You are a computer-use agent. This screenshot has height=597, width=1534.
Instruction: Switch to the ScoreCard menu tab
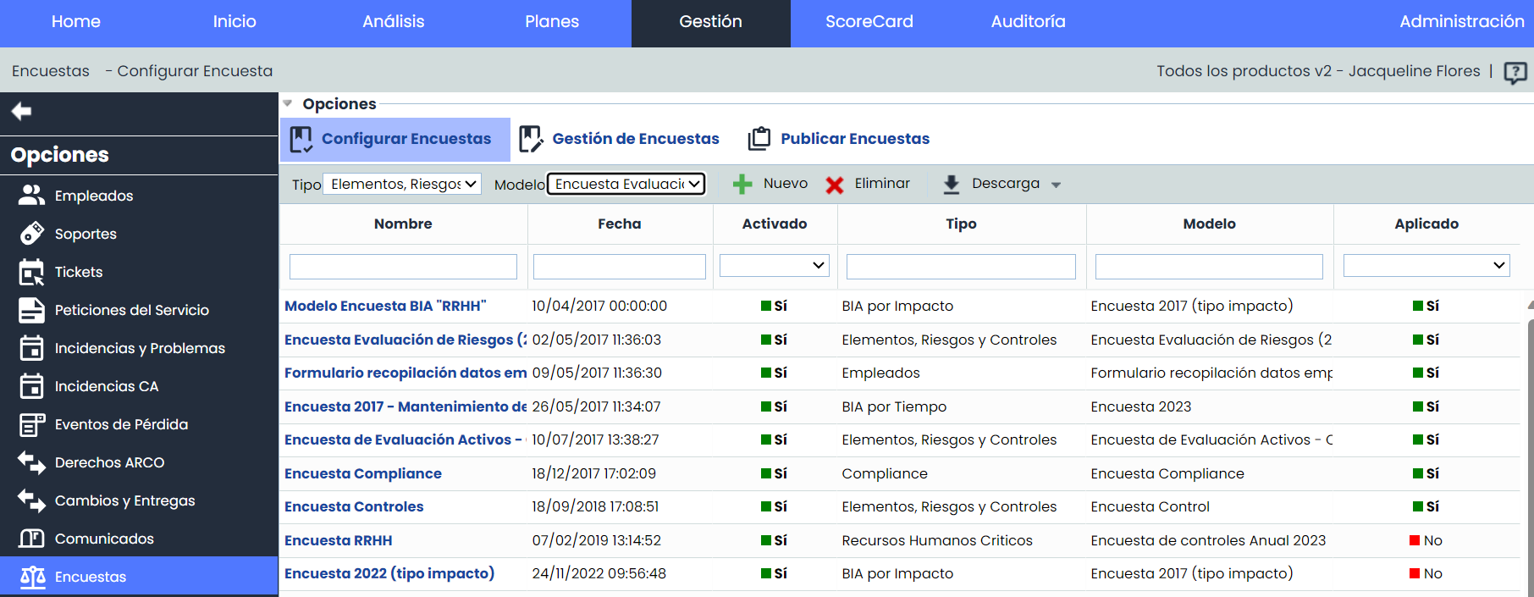click(x=869, y=22)
